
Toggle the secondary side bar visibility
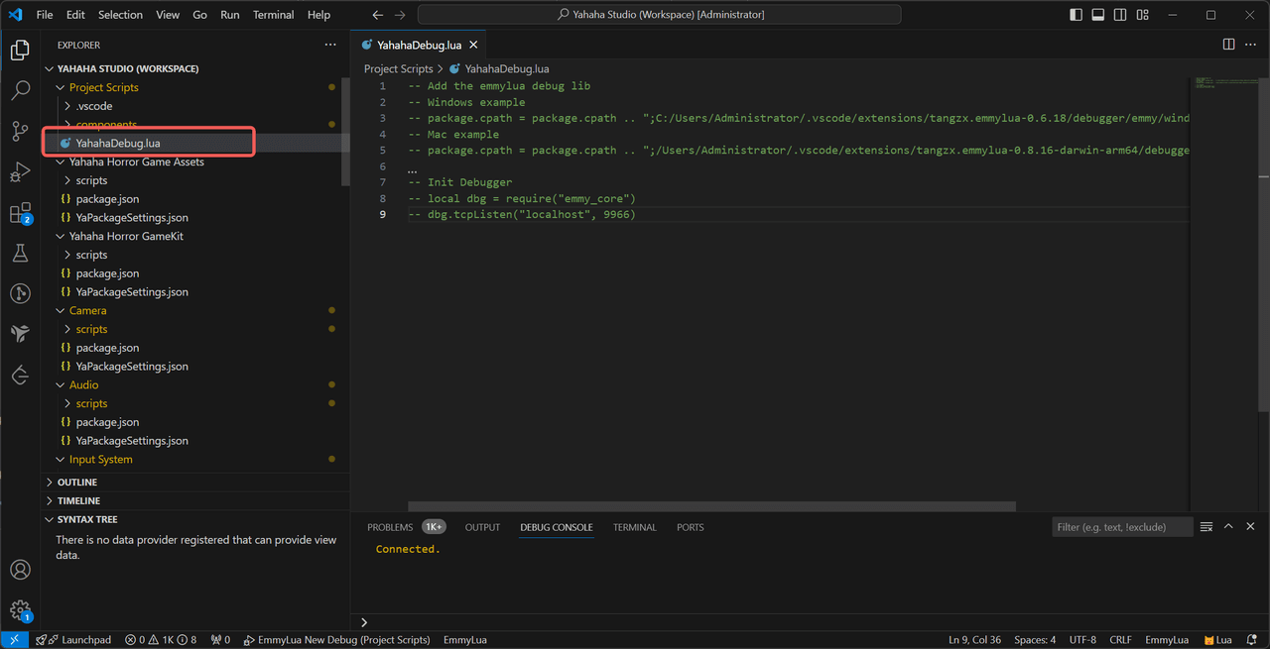pyautogui.click(x=1120, y=15)
